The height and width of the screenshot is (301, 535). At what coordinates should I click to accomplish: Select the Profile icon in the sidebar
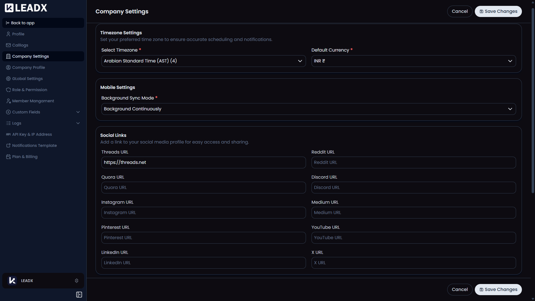(x=8, y=34)
